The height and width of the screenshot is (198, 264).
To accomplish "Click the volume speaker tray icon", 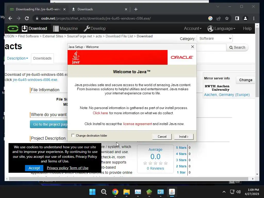I will click(x=238, y=192).
